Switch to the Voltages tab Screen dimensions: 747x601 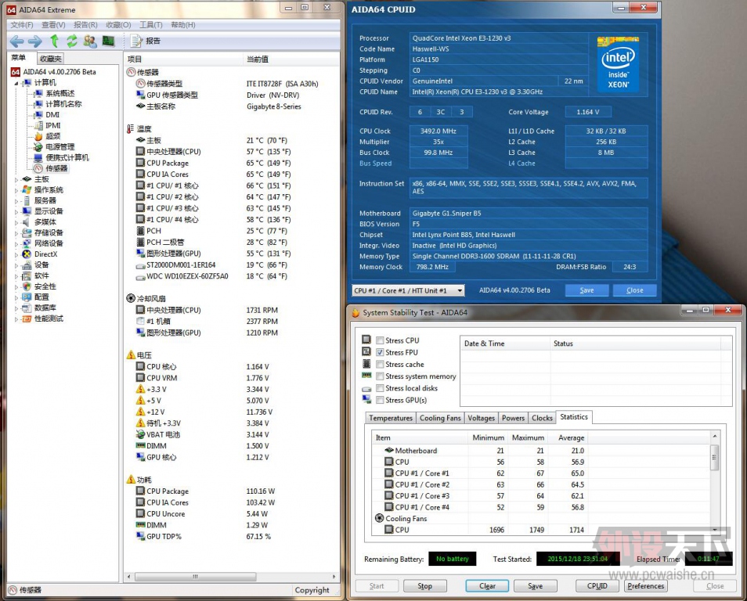point(482,418)
